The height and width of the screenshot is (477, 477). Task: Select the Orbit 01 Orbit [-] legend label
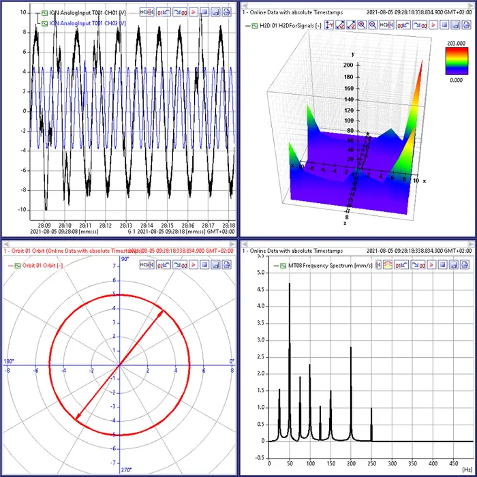[42, 266]
